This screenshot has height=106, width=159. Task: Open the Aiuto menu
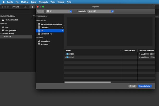tap(69, 2)
